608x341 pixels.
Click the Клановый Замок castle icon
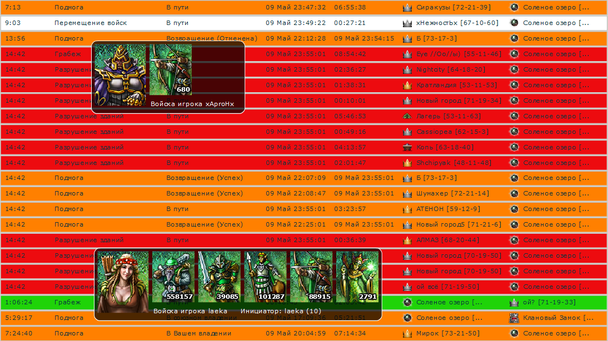[514, 318]
